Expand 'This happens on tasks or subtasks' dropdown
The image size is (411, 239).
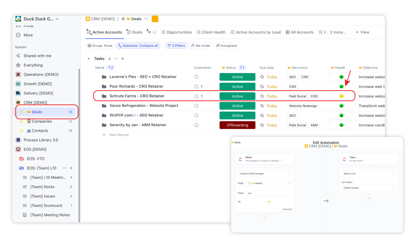264,160
